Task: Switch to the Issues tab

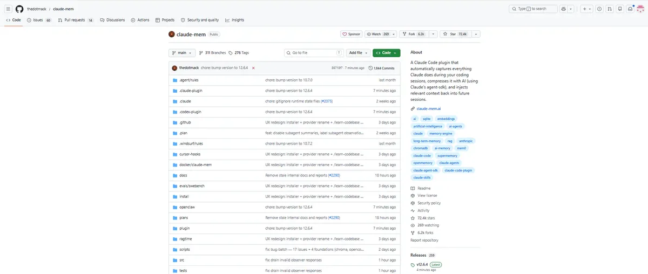Action: click(x=39, y=20)
